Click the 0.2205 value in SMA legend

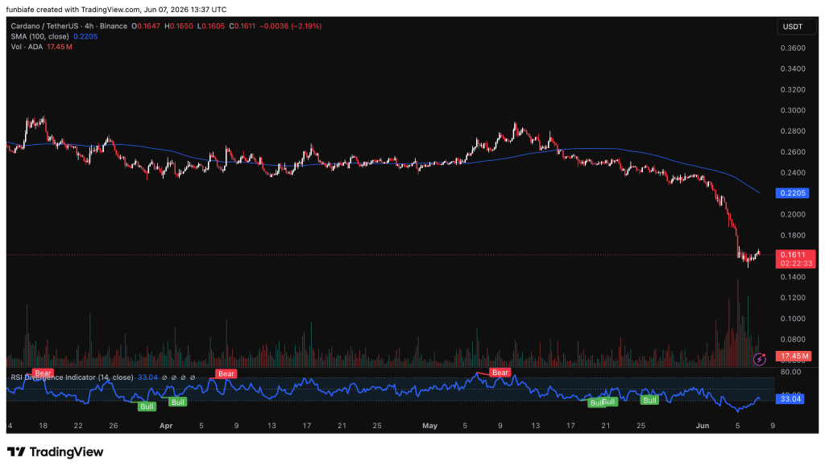pyautogui.click(x=85, y=36)
